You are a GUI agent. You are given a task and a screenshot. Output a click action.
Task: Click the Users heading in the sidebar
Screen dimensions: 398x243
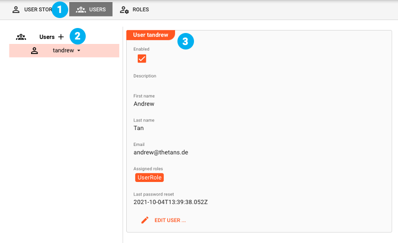(x=47, y=37)
